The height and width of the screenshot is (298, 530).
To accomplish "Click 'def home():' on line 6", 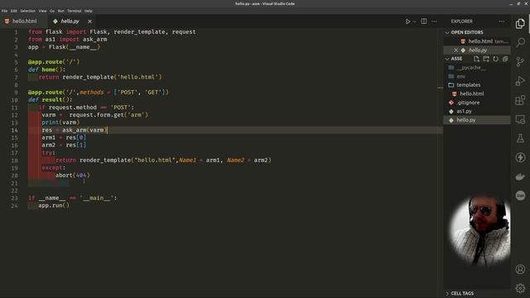I will (47, 70).
